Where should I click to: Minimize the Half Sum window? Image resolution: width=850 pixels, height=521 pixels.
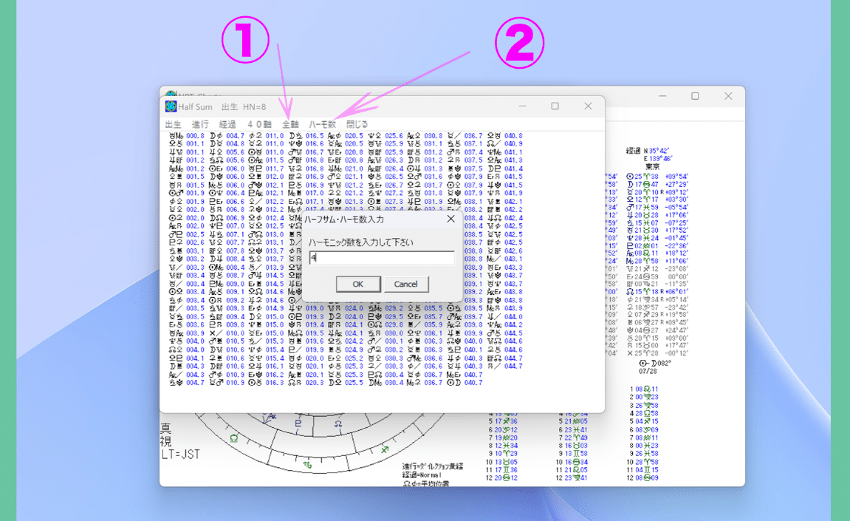[x=523, y=106]
